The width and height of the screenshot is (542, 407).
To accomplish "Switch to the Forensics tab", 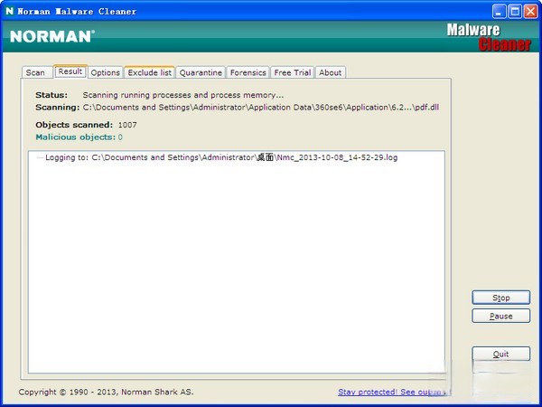I will [248, 72].
